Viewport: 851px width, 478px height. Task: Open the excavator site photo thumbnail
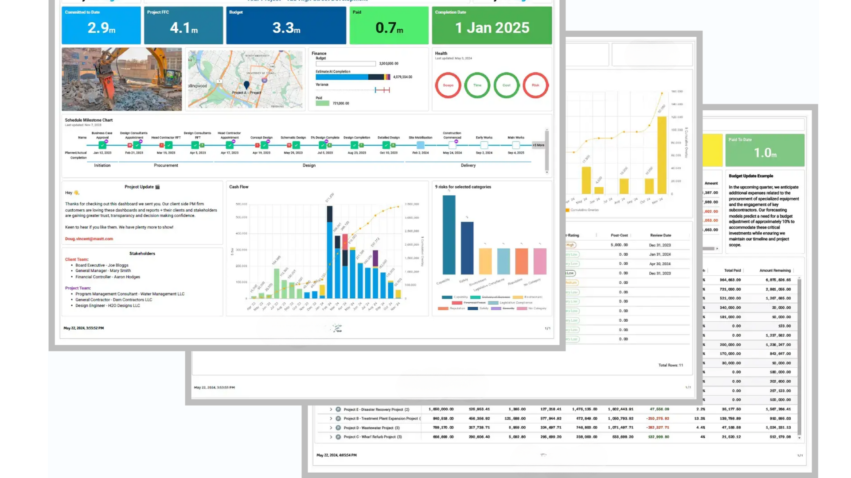pos(121,79)
